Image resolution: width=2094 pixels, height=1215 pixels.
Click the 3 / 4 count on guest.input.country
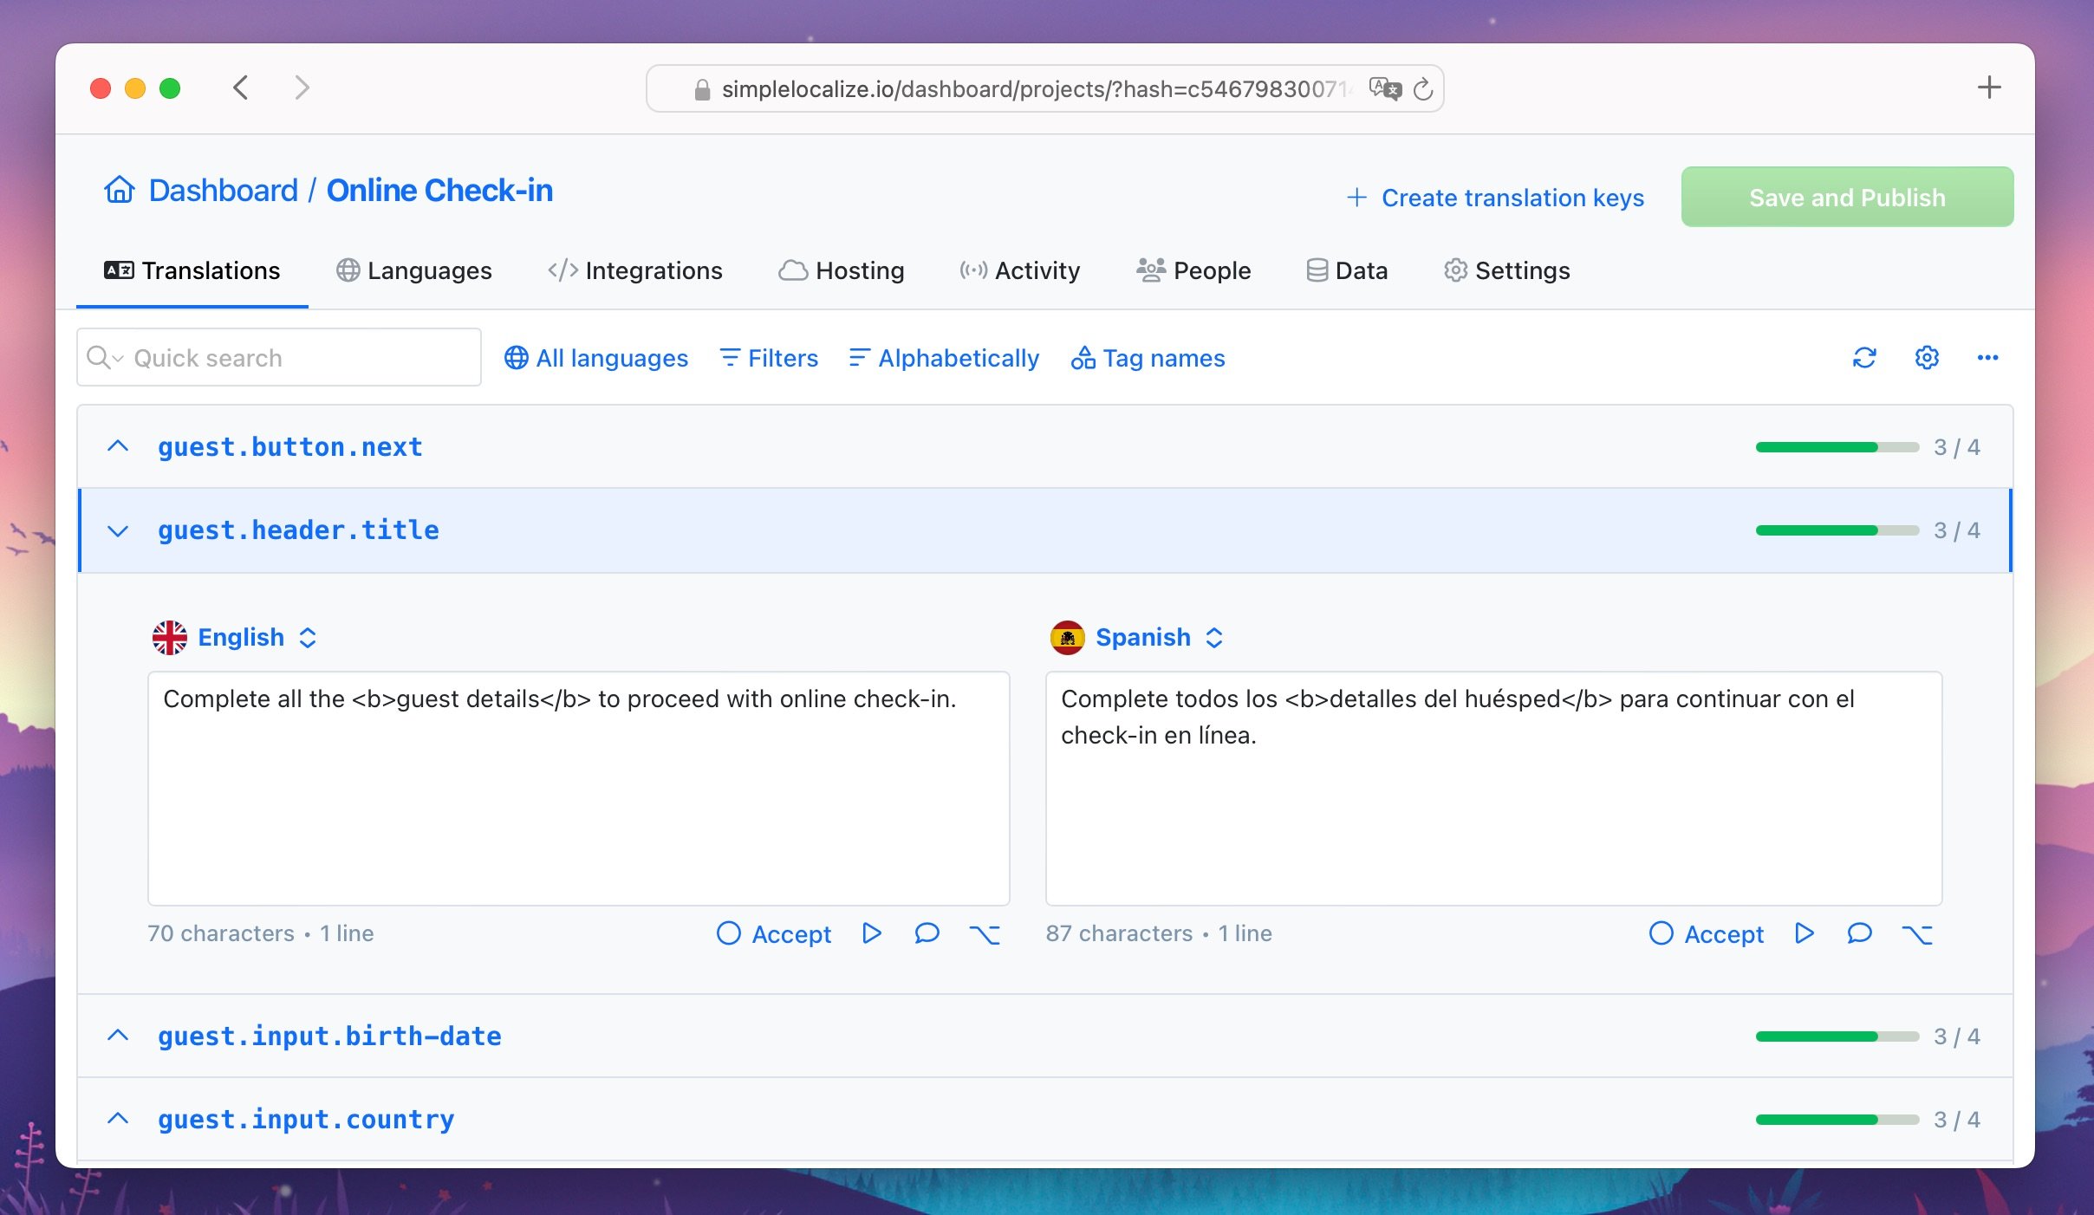(x=1957, y=1120)
